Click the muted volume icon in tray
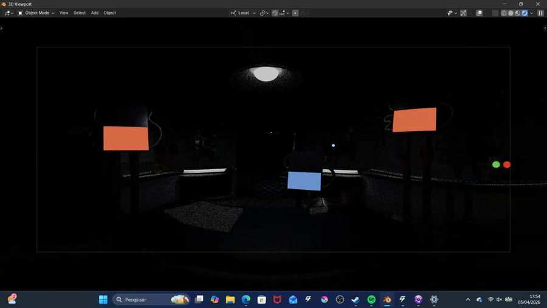547x308 pixels. coord(499,299)
